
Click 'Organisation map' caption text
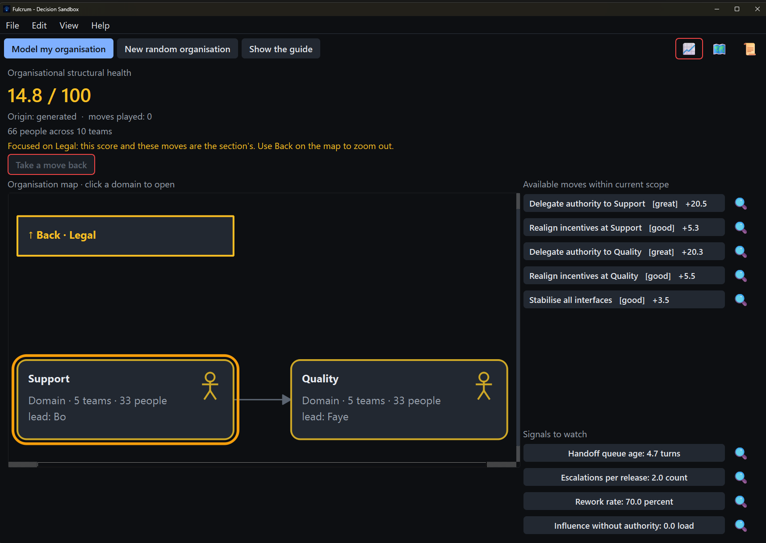click(91, 184)
